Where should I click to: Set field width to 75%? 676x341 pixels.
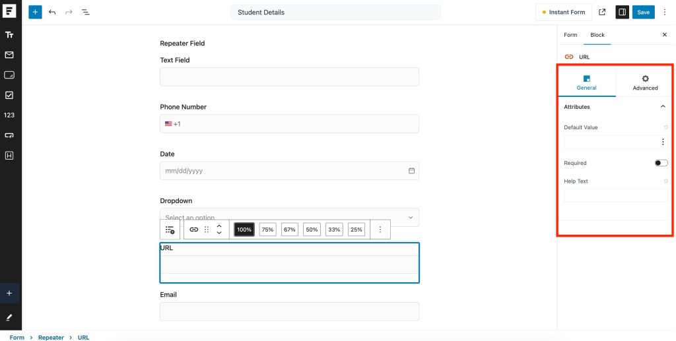(267, 230)
